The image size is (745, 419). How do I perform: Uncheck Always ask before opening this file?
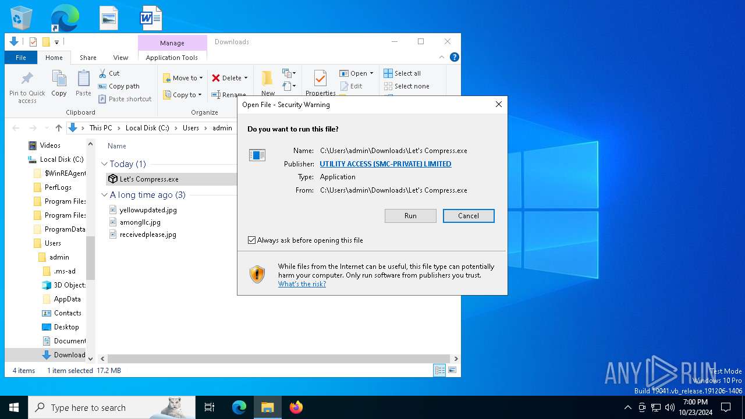(x=252, y=240)
